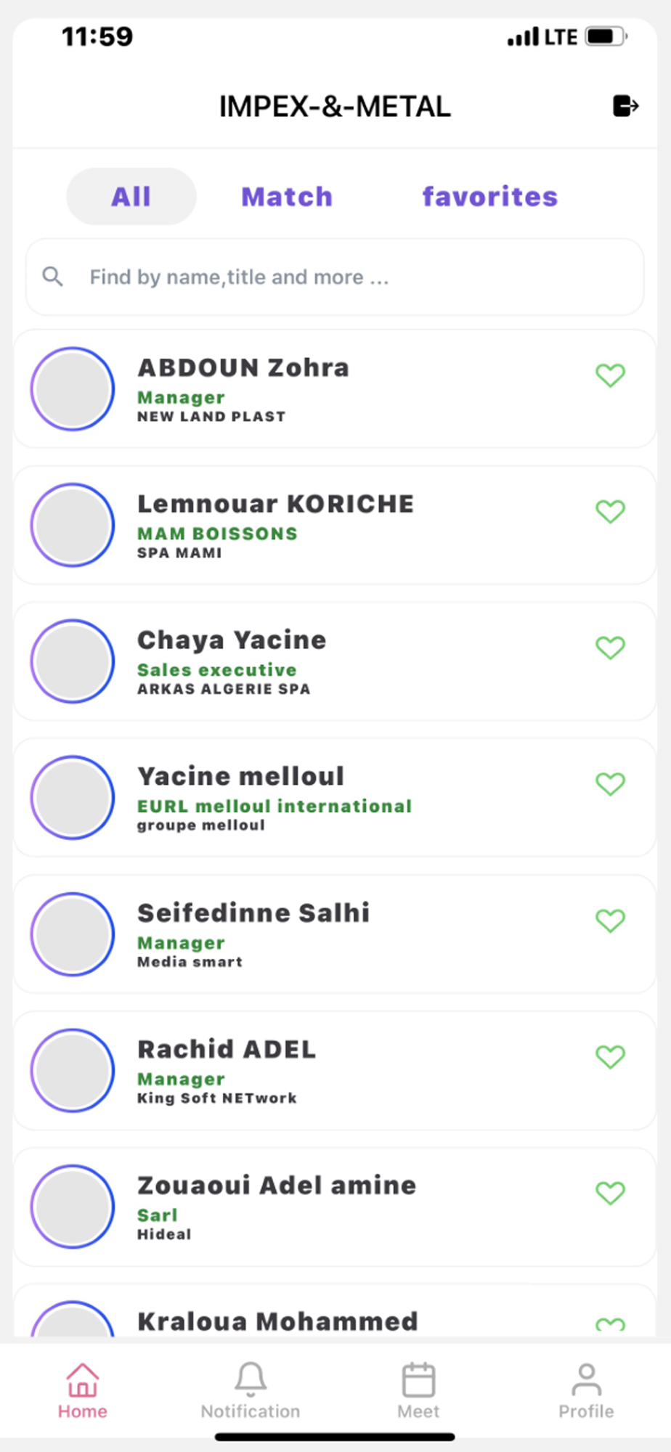Open Kraloua Mohammed's contact card
Image resolution: width=671 pixels, height=1452 pixels.
(335, 1311)
